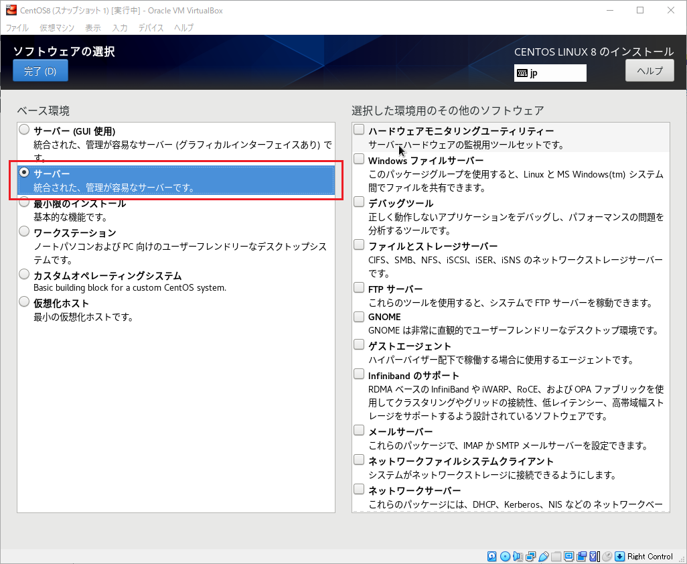Viewport: 687px width, 564px height.
Task: Click the hard disk activity status icon
Action: tap(492, 557)
